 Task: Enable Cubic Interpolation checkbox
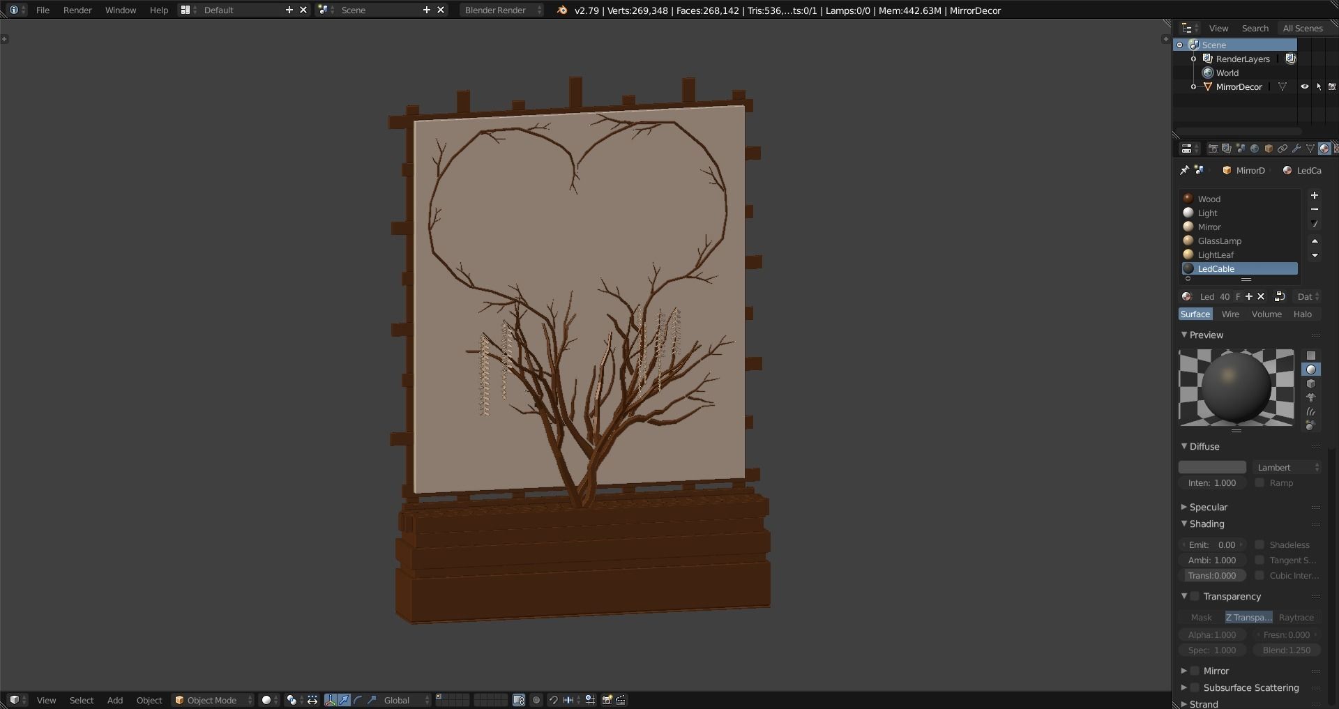(x=1259, y=575)
